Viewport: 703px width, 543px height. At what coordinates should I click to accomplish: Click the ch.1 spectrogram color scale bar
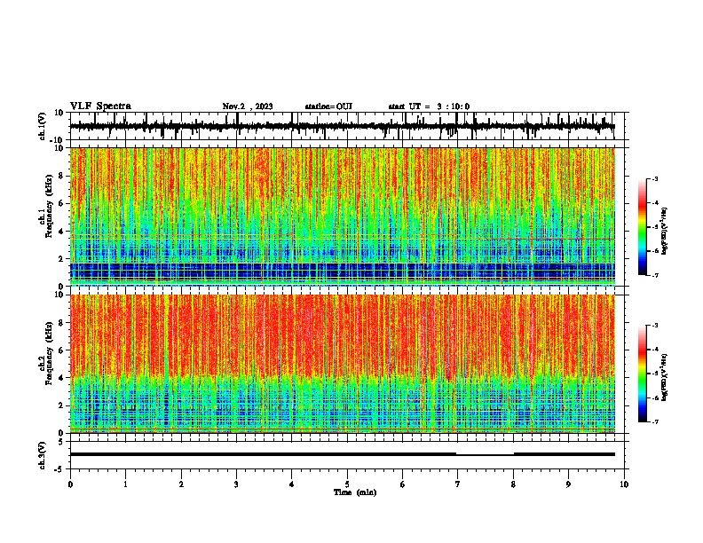click(x=642, y=227)
